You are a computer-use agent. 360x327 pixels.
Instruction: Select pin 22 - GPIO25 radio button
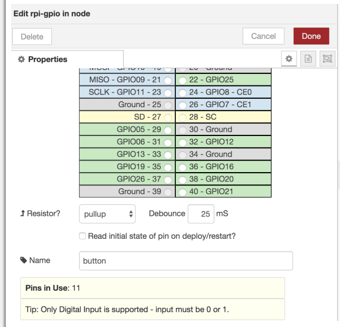pyautogui.click(x=183, y=80)
